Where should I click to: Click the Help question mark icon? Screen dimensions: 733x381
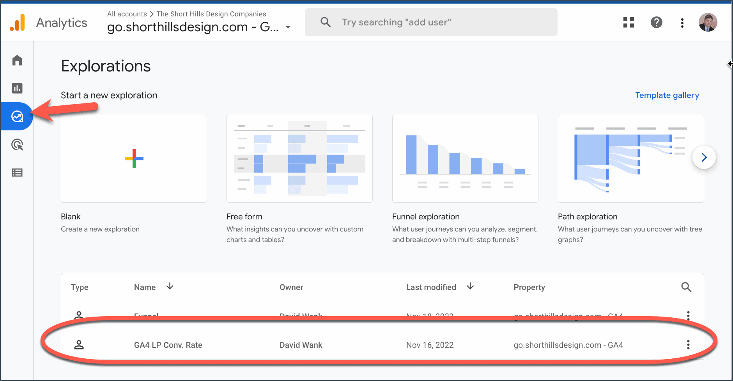657,23
